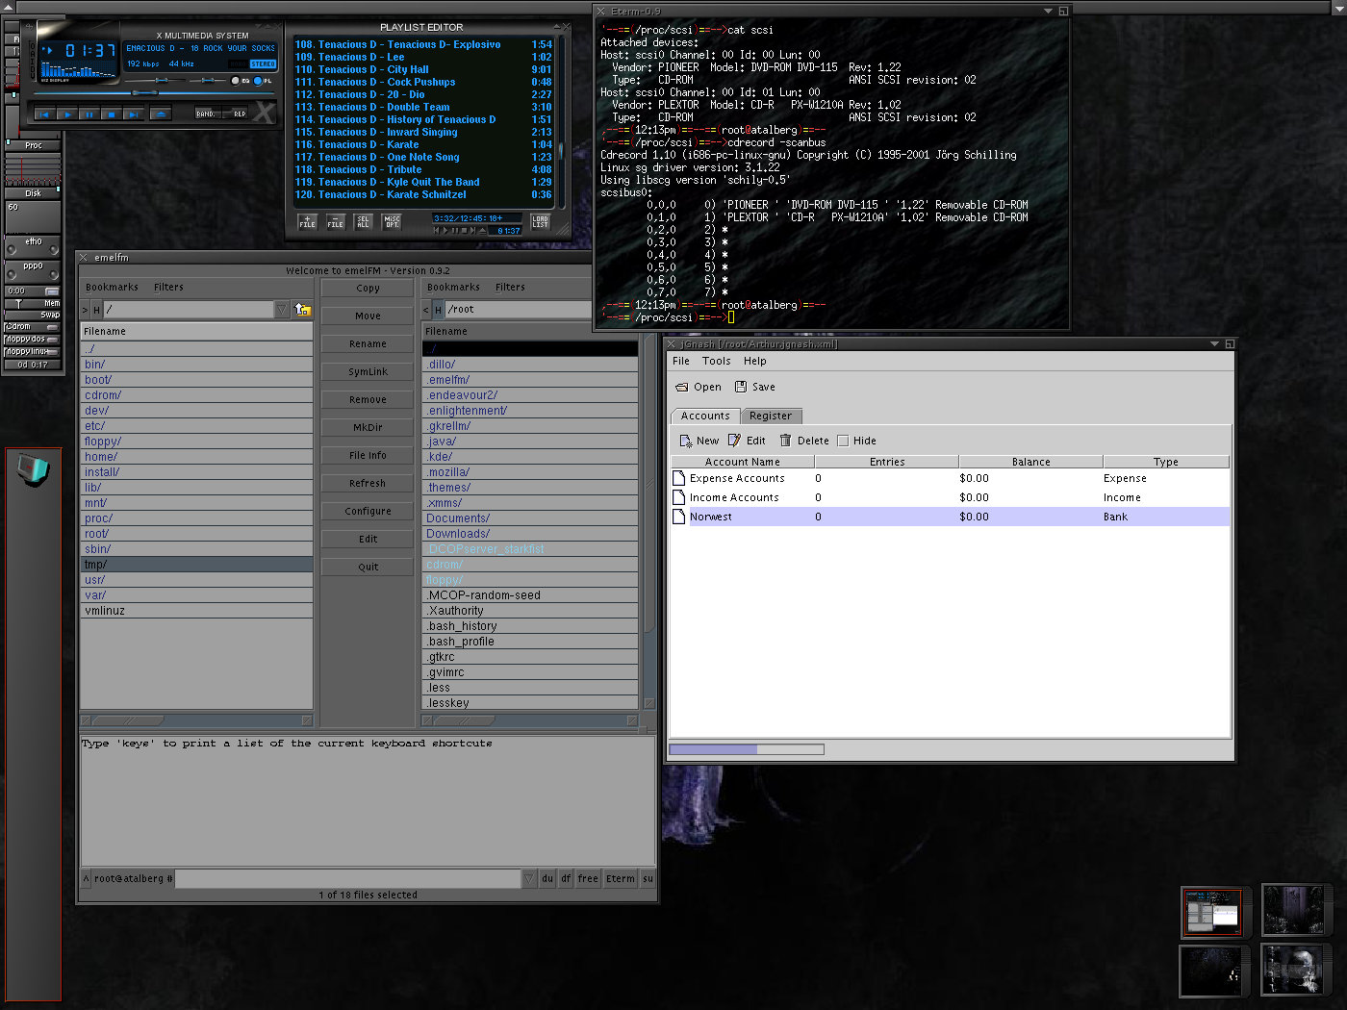Open the Tools menu in jGnash
Screen dimensions: 1347x1010
pos(716,361)
